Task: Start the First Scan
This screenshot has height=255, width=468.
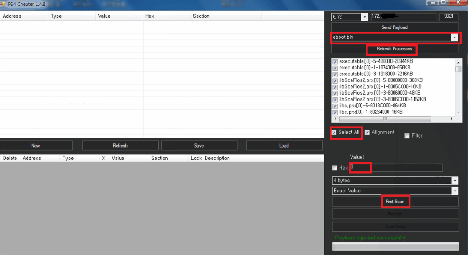Action: [x=395, y=202]
